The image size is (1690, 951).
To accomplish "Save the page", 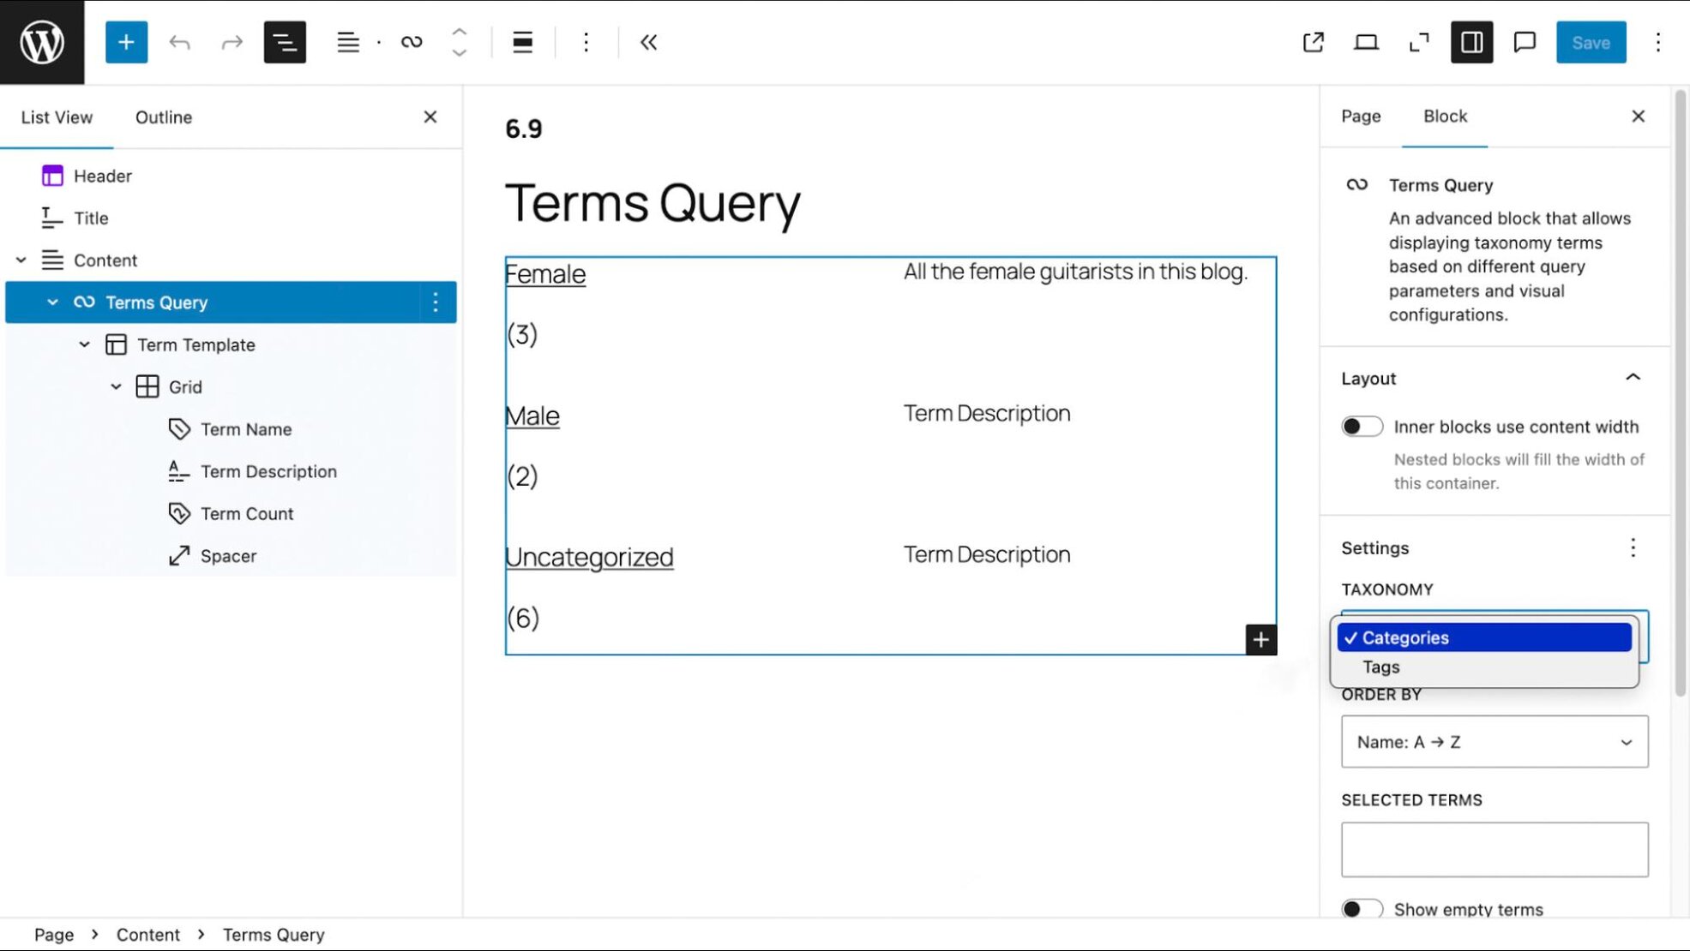I will 1591,42.
